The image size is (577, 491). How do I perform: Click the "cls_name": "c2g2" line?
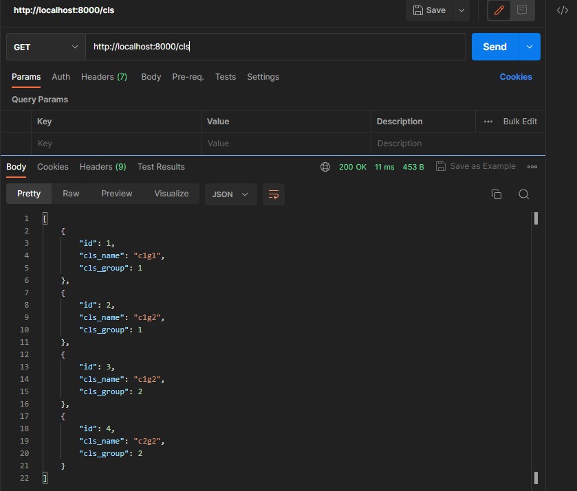[122, 441]
